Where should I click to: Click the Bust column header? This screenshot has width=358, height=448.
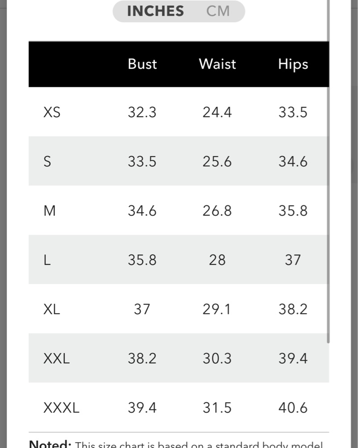142,64
